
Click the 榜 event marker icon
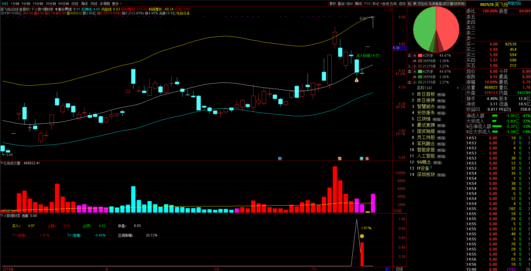(x=340, y=159)
